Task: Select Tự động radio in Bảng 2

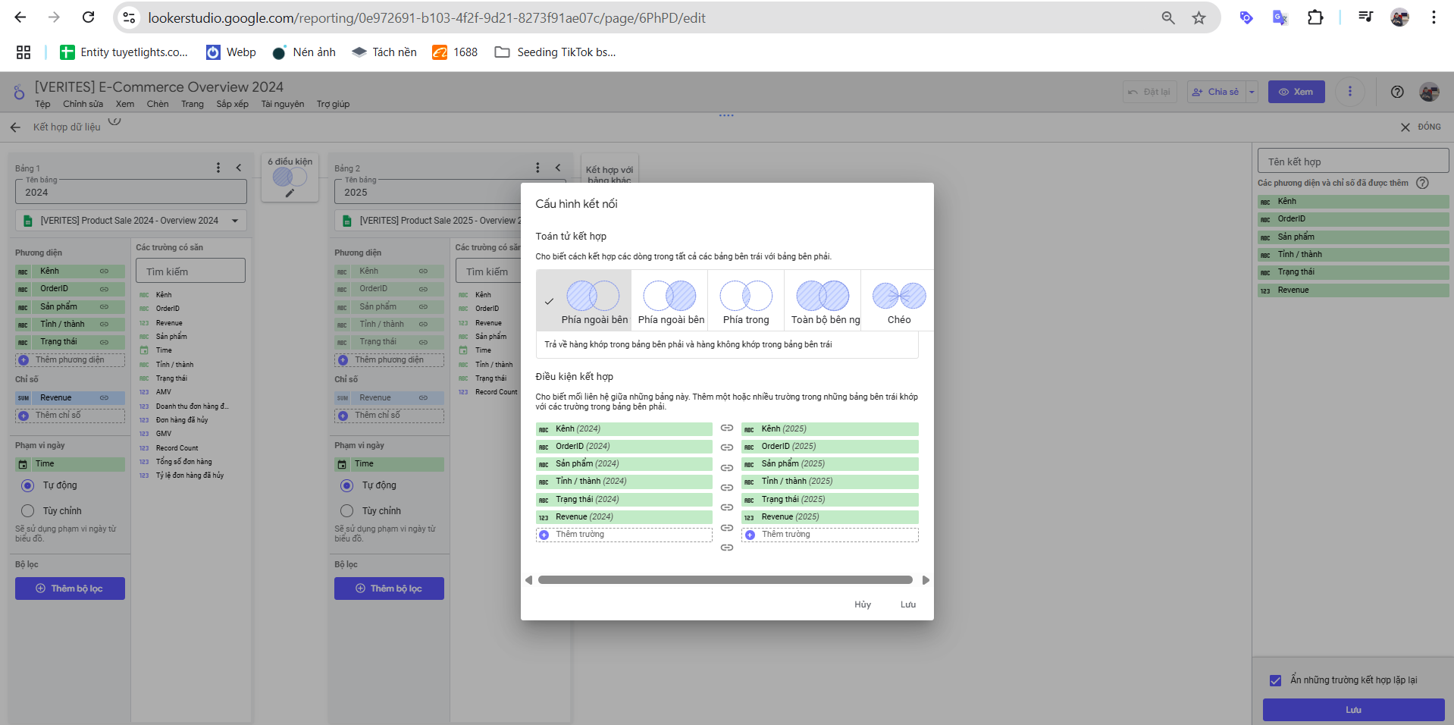Action: pyautogui.click(x=346, y=485)
